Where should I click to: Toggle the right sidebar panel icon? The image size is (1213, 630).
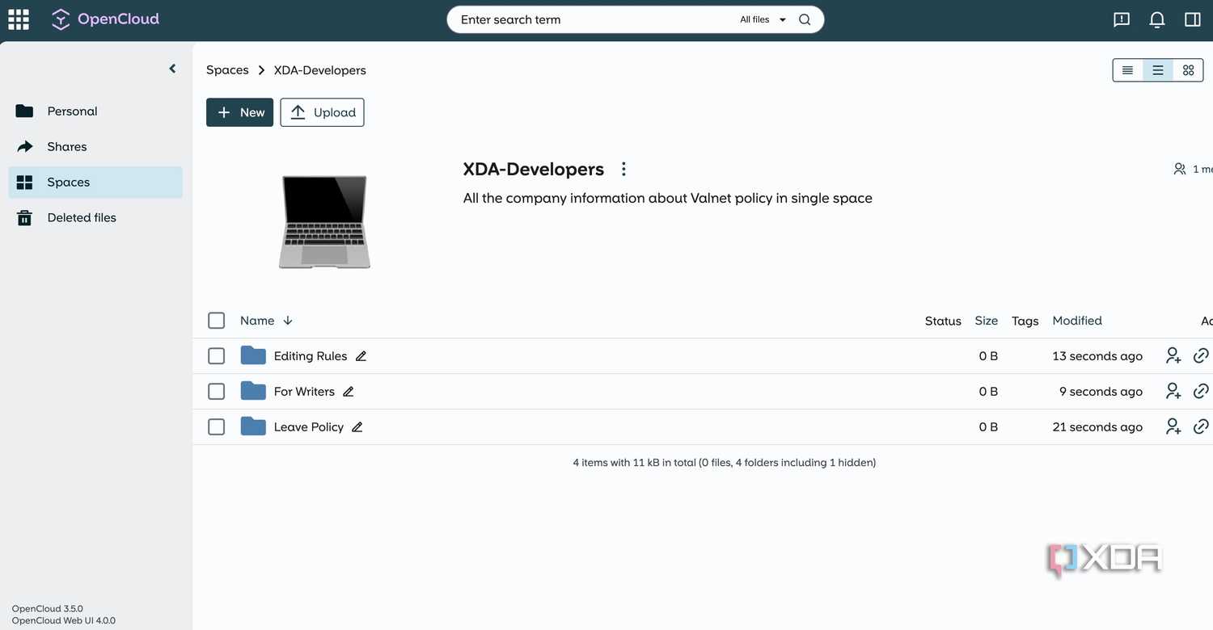(1193, 19)
